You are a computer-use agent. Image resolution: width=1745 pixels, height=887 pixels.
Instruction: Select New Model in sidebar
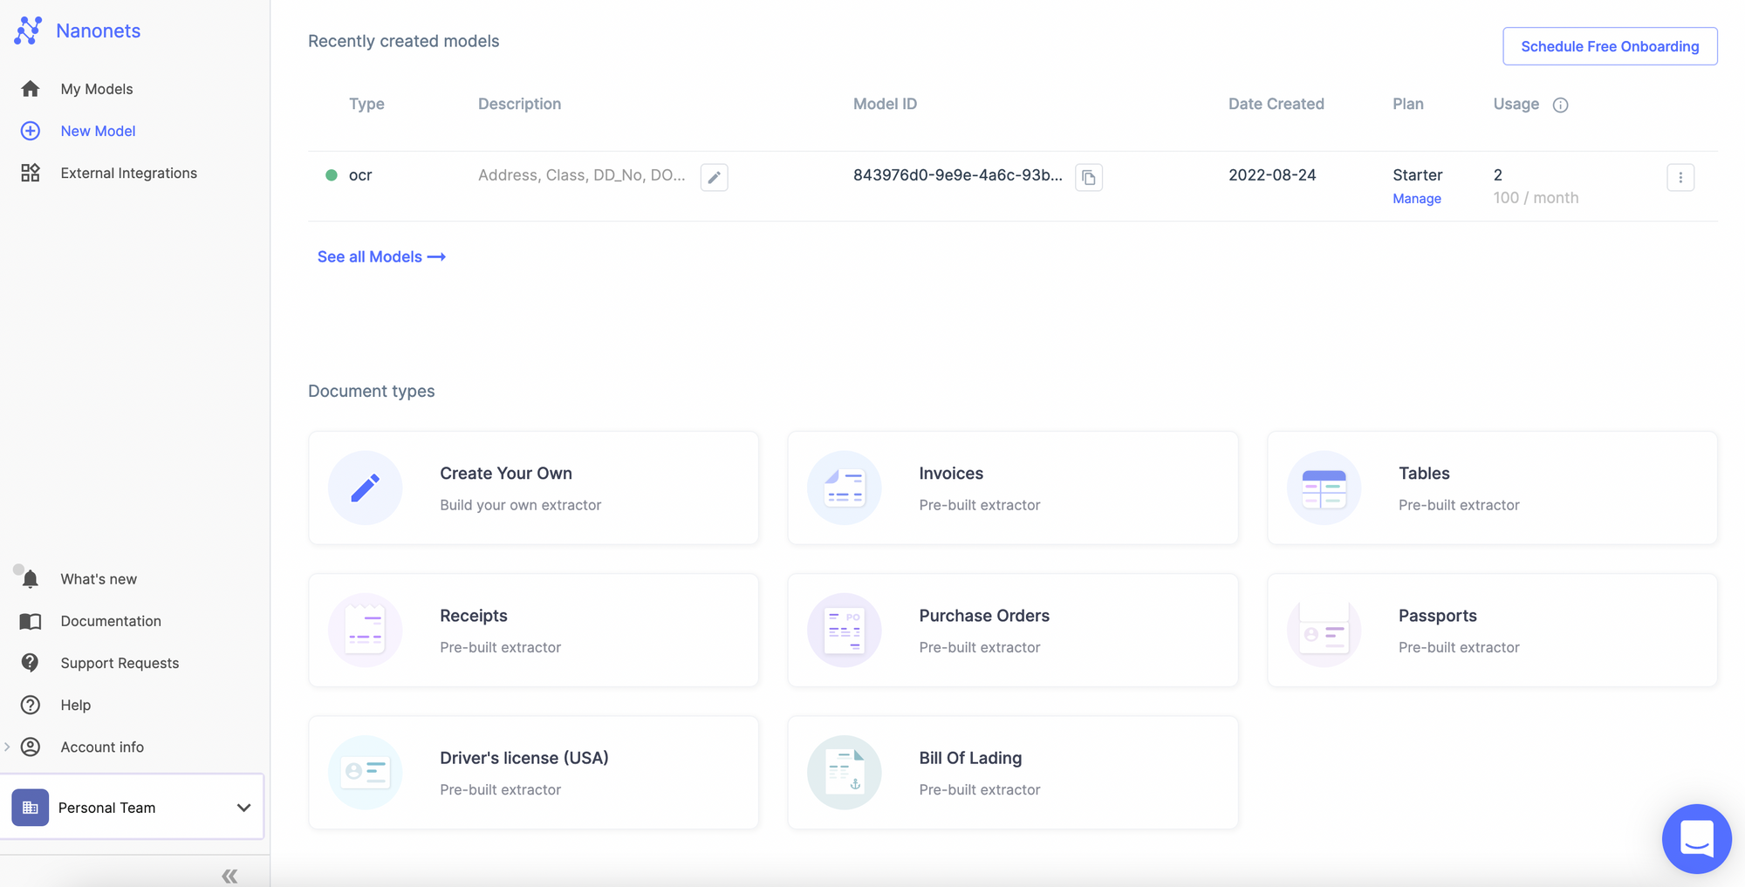(98, 131)
